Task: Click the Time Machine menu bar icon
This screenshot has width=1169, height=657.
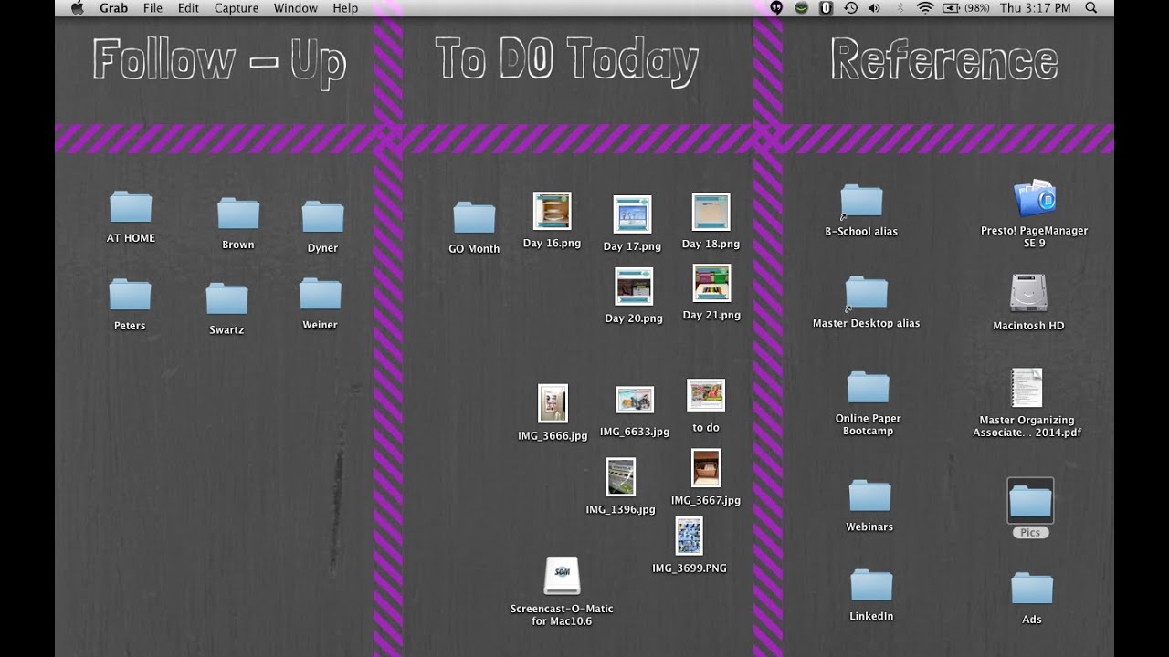Action: (x=850, y=8)
